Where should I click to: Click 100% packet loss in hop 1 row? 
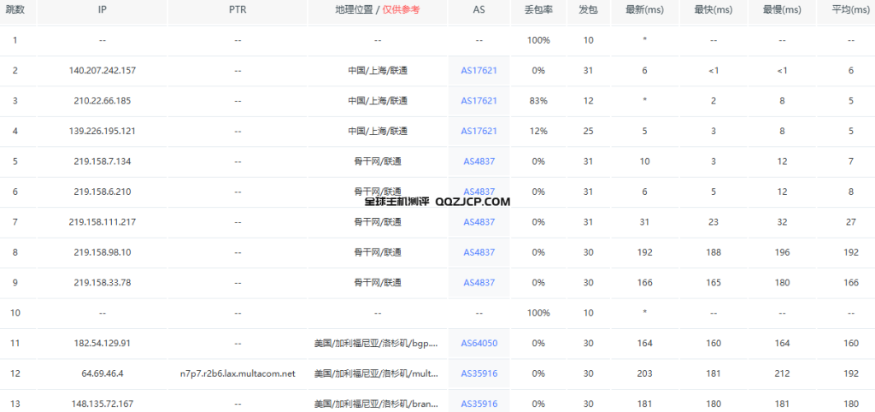[538, 40]
